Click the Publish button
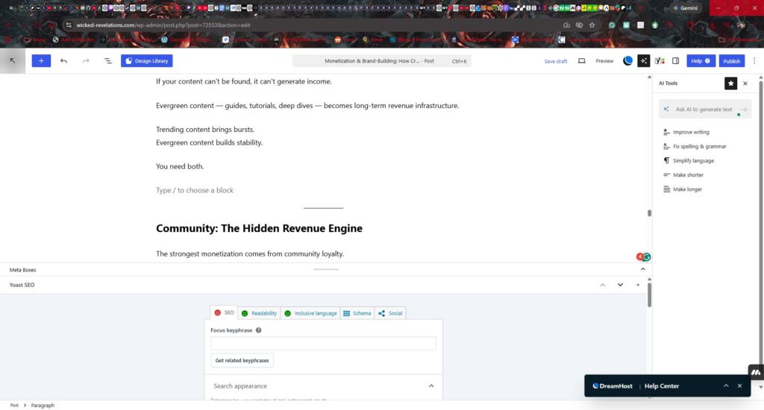Screen dimensions: 764x410 731,61
